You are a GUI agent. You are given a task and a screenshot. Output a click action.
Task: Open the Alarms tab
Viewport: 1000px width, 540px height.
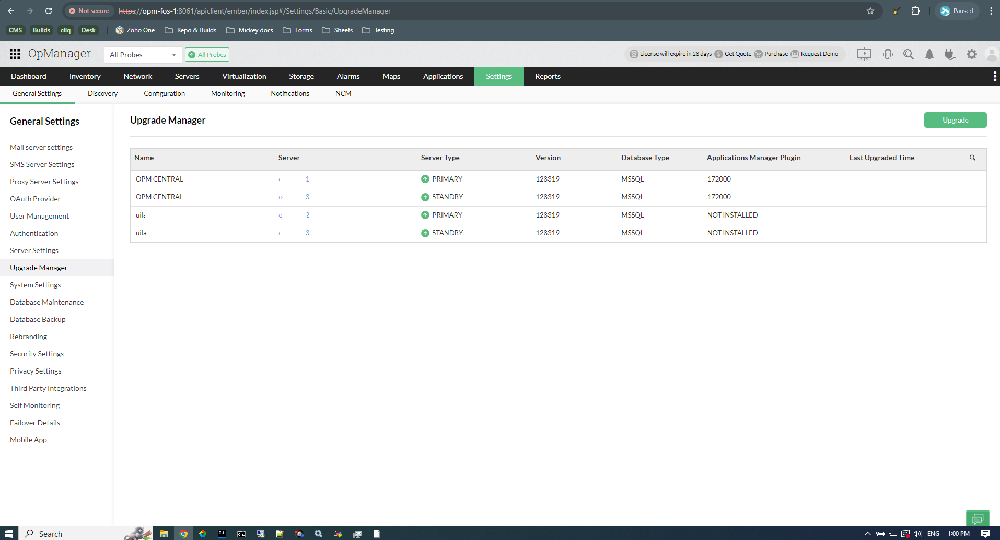click(348, 76)
